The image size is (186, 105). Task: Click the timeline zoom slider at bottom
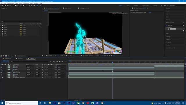pyautogui.click(x=75, y=100)
